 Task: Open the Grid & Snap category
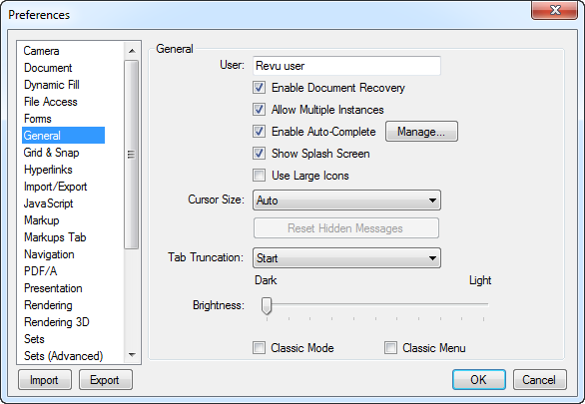click(x=51, y=153)
